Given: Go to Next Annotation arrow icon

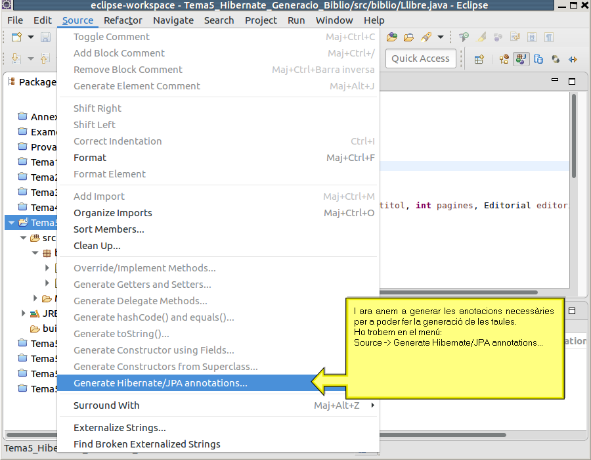Looking at the screenshot, I should pos(16,59).
